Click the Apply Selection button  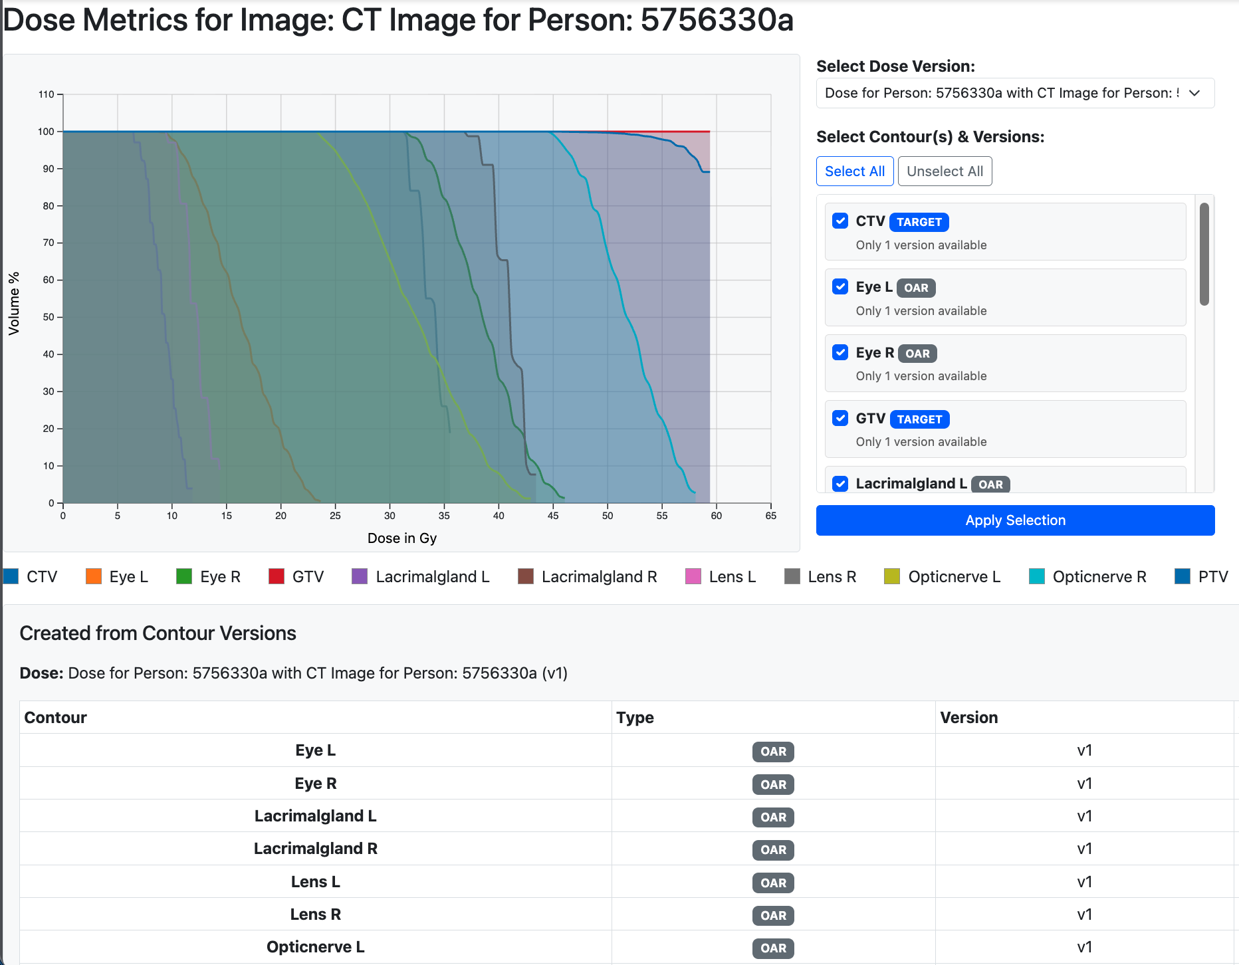[1014, 520]
